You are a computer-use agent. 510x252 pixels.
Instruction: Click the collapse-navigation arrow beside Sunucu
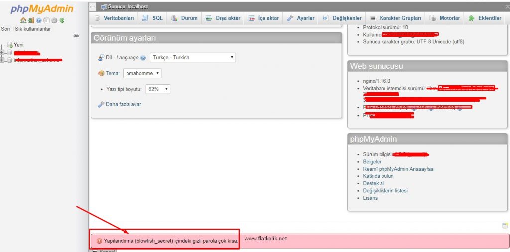tap(93, 7)
